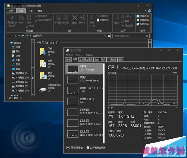This screenshot has height=158, width=187.
Task: Switch to 应用历史记录 tab
Action: [x=86, y=60]
